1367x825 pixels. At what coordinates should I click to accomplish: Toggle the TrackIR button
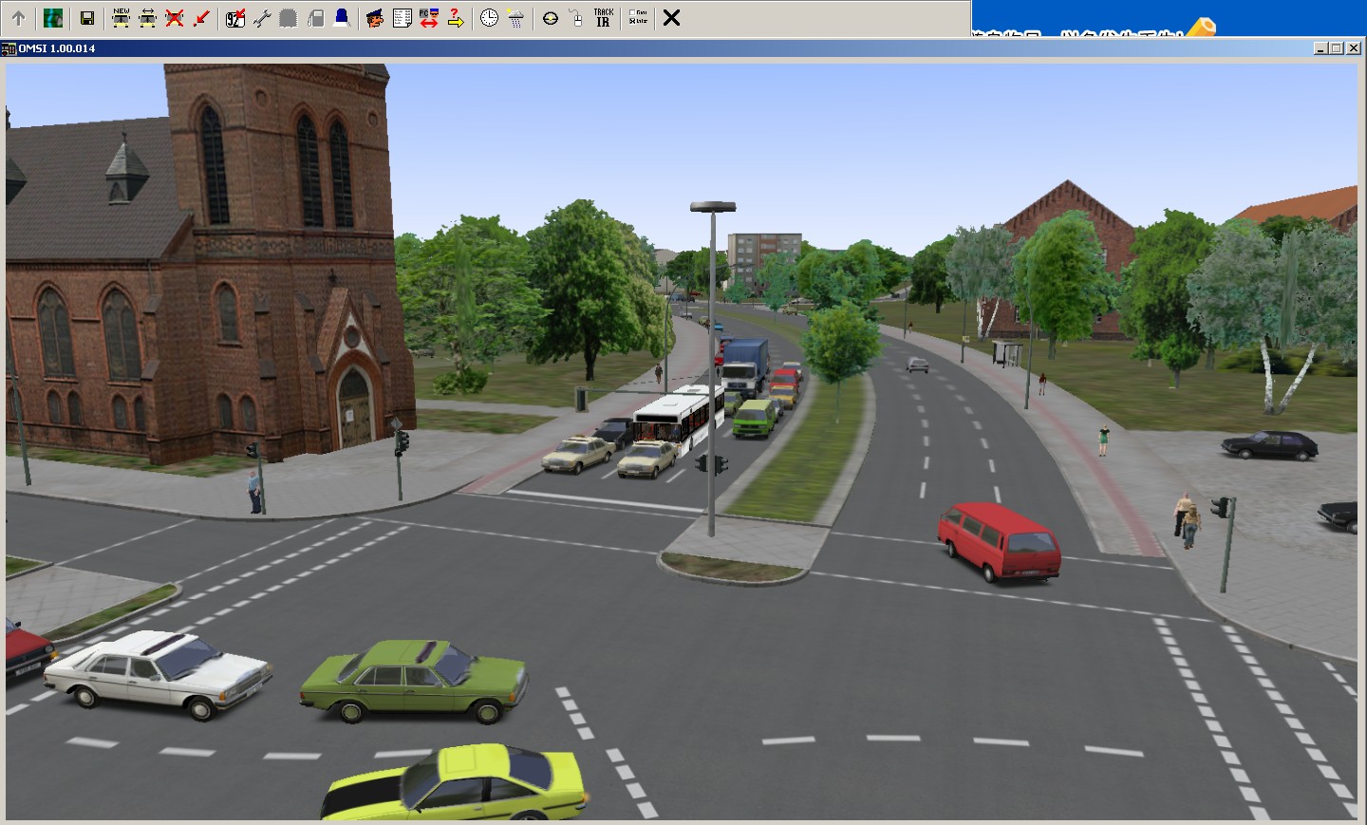pyautogui.click(x=603, y=18)
